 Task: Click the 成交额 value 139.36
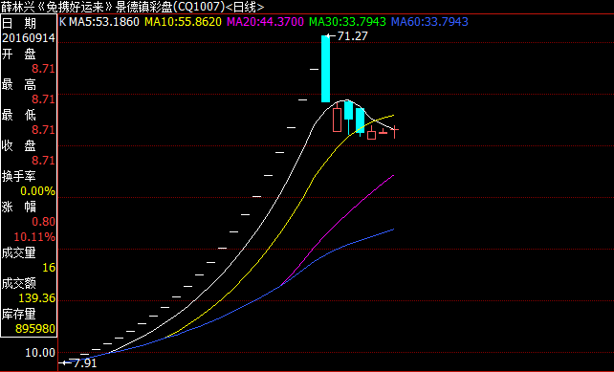pyautogui.click(x=36, y=298)
